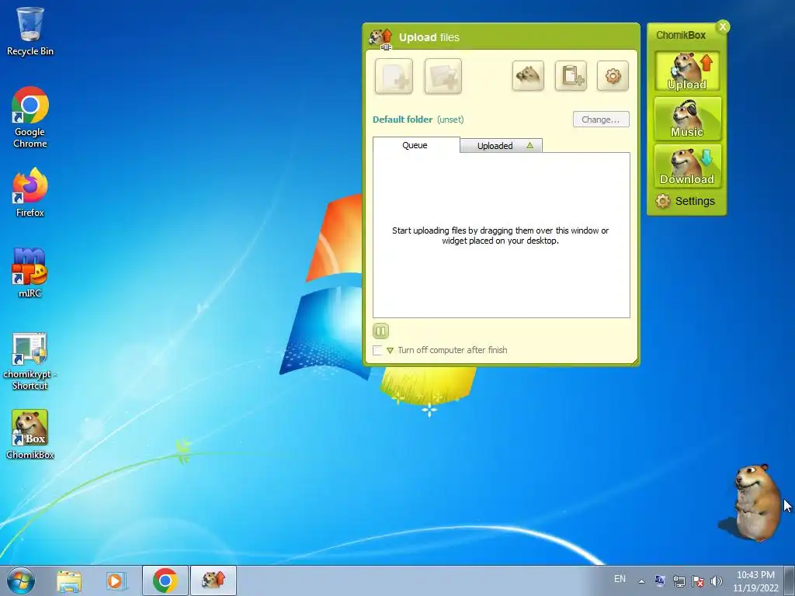Open Windows Media Player from taskbar
This screenshot has height=596, width=795.
(116, 580)
